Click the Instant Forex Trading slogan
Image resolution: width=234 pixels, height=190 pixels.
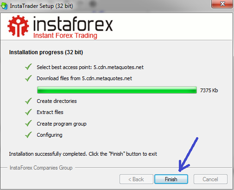tap(65, 36)
